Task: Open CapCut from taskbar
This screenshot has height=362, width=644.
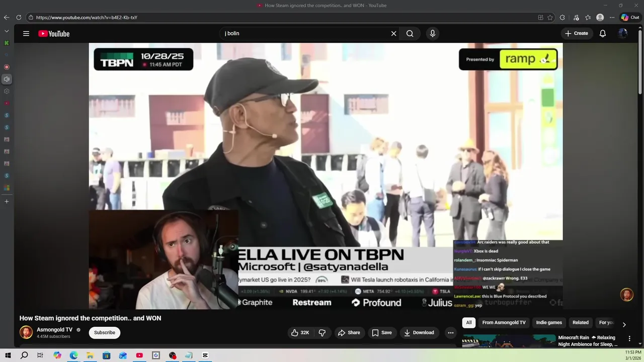Action: point(205,355)
